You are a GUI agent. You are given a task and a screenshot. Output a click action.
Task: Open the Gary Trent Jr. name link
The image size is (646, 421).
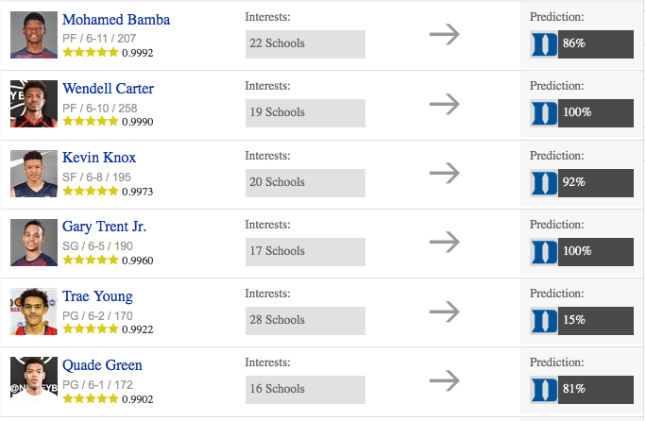(x=104, y=227)
